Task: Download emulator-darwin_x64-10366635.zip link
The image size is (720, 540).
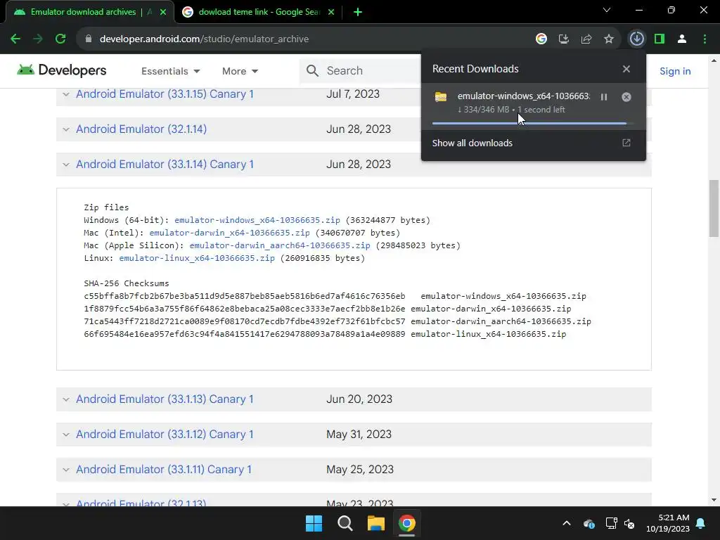Action: (230, 233)
